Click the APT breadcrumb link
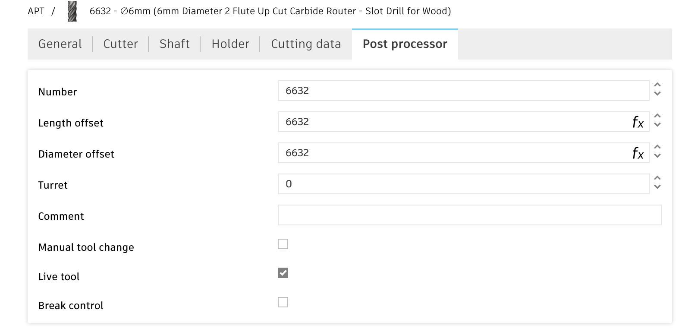This screenshot has height=335, width=685. coord(36,11)
